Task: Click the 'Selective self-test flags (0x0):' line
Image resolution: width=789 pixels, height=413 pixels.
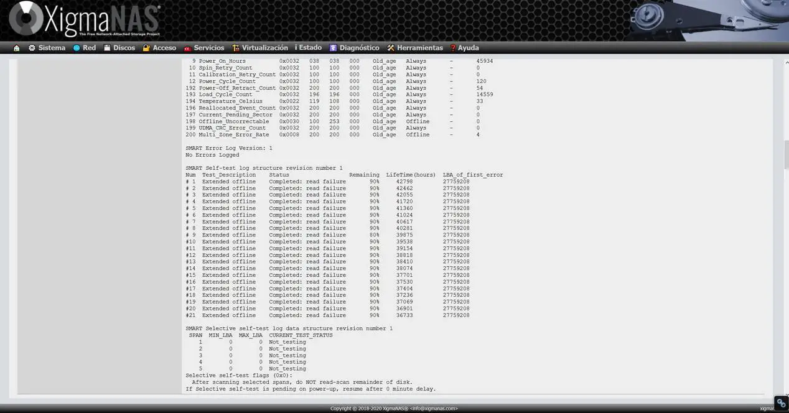Action: 239,376
